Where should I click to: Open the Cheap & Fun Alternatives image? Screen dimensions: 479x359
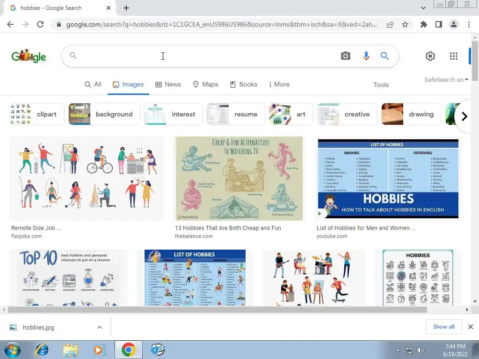(x=239, y=179)
